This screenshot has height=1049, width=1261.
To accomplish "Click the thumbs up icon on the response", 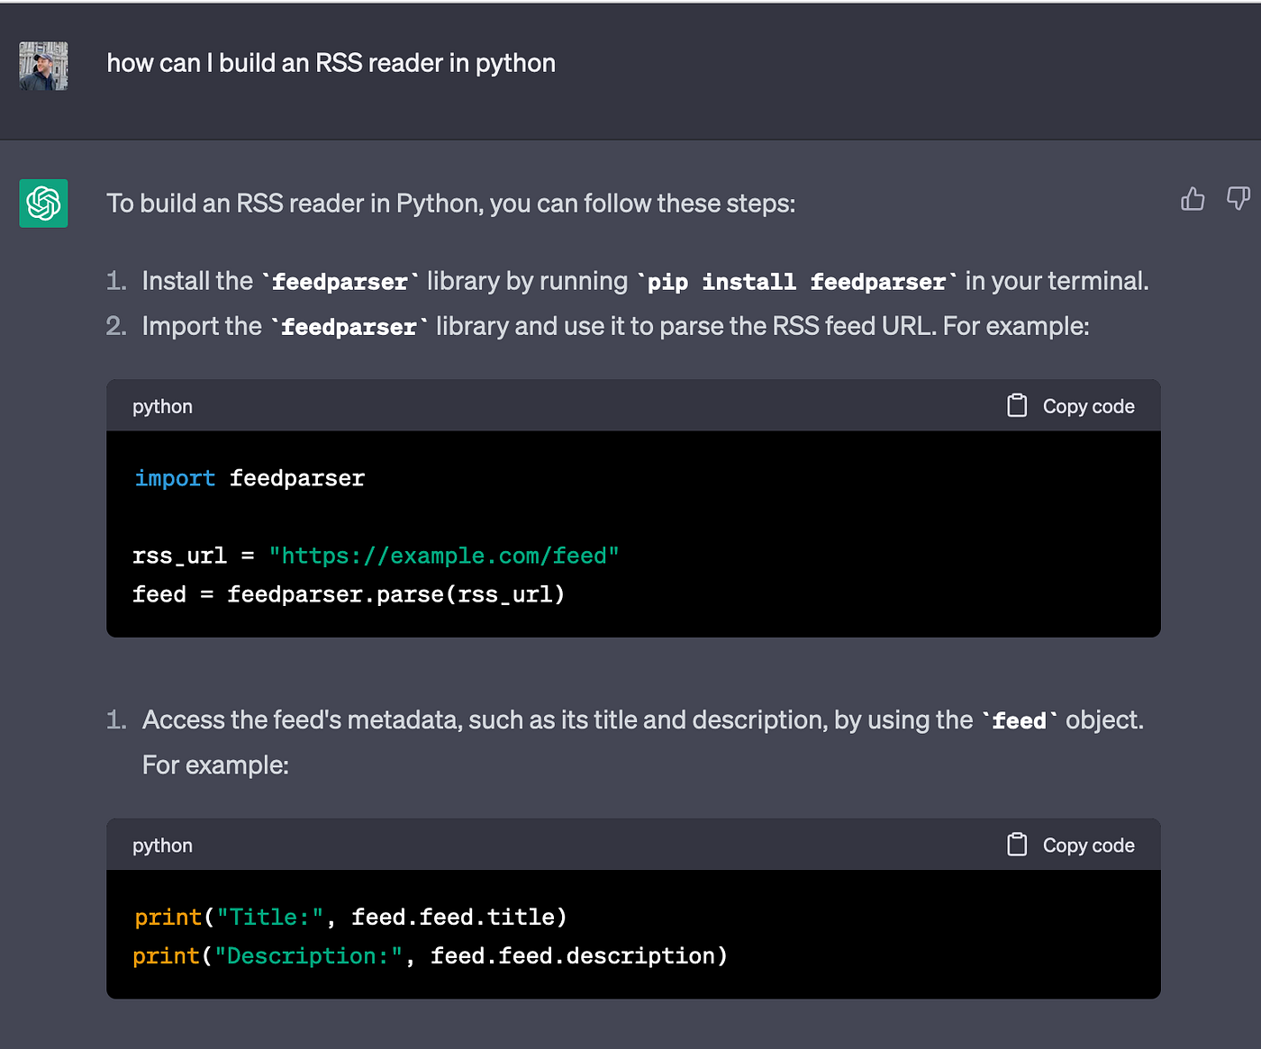I will tap(1193, 199).
